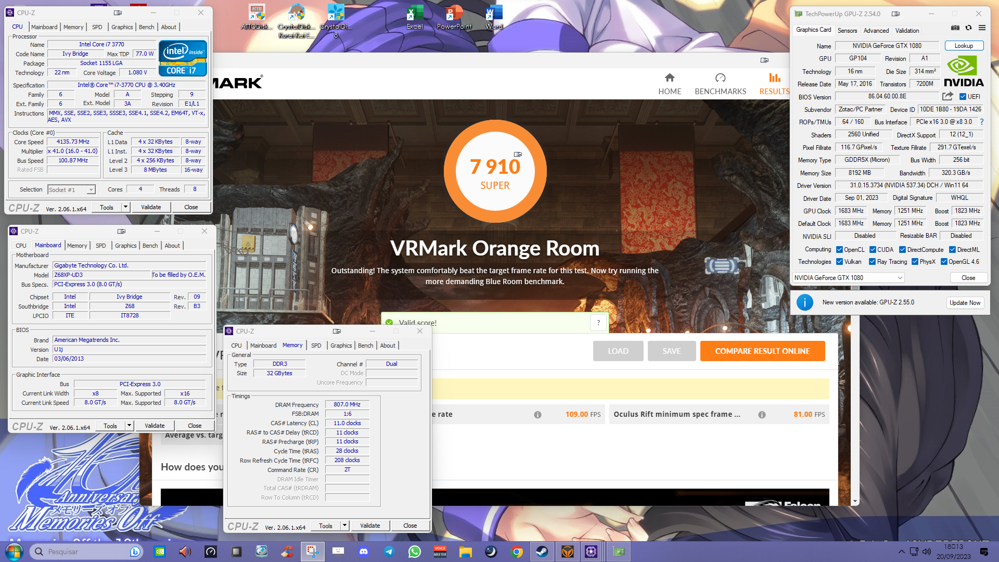Viewport: 999px width, 562px height.
Task: Toggle the DirectML checkbox
Action: [952, 250]
